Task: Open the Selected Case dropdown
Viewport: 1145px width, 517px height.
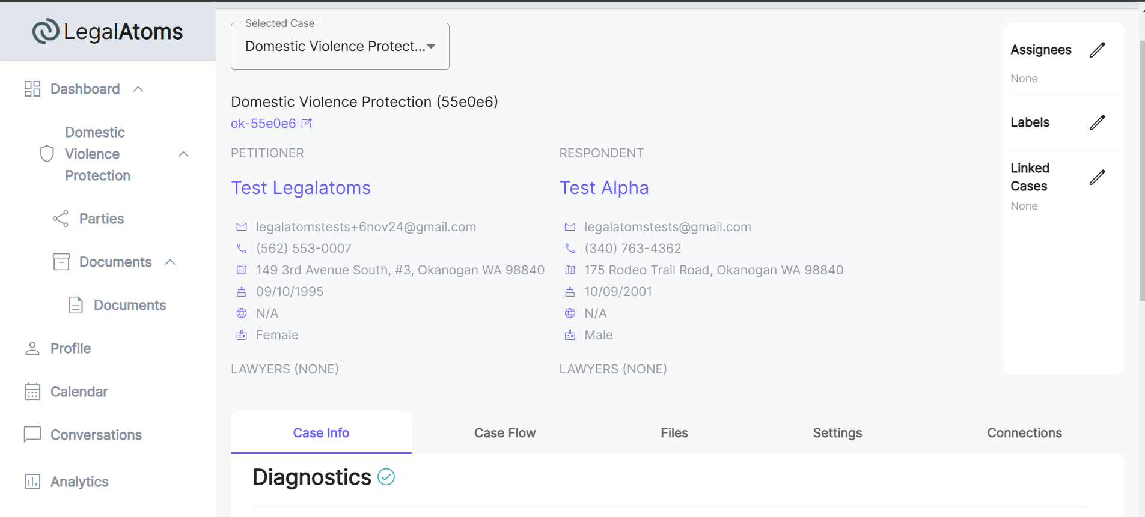Action: (x=340, y=46)
